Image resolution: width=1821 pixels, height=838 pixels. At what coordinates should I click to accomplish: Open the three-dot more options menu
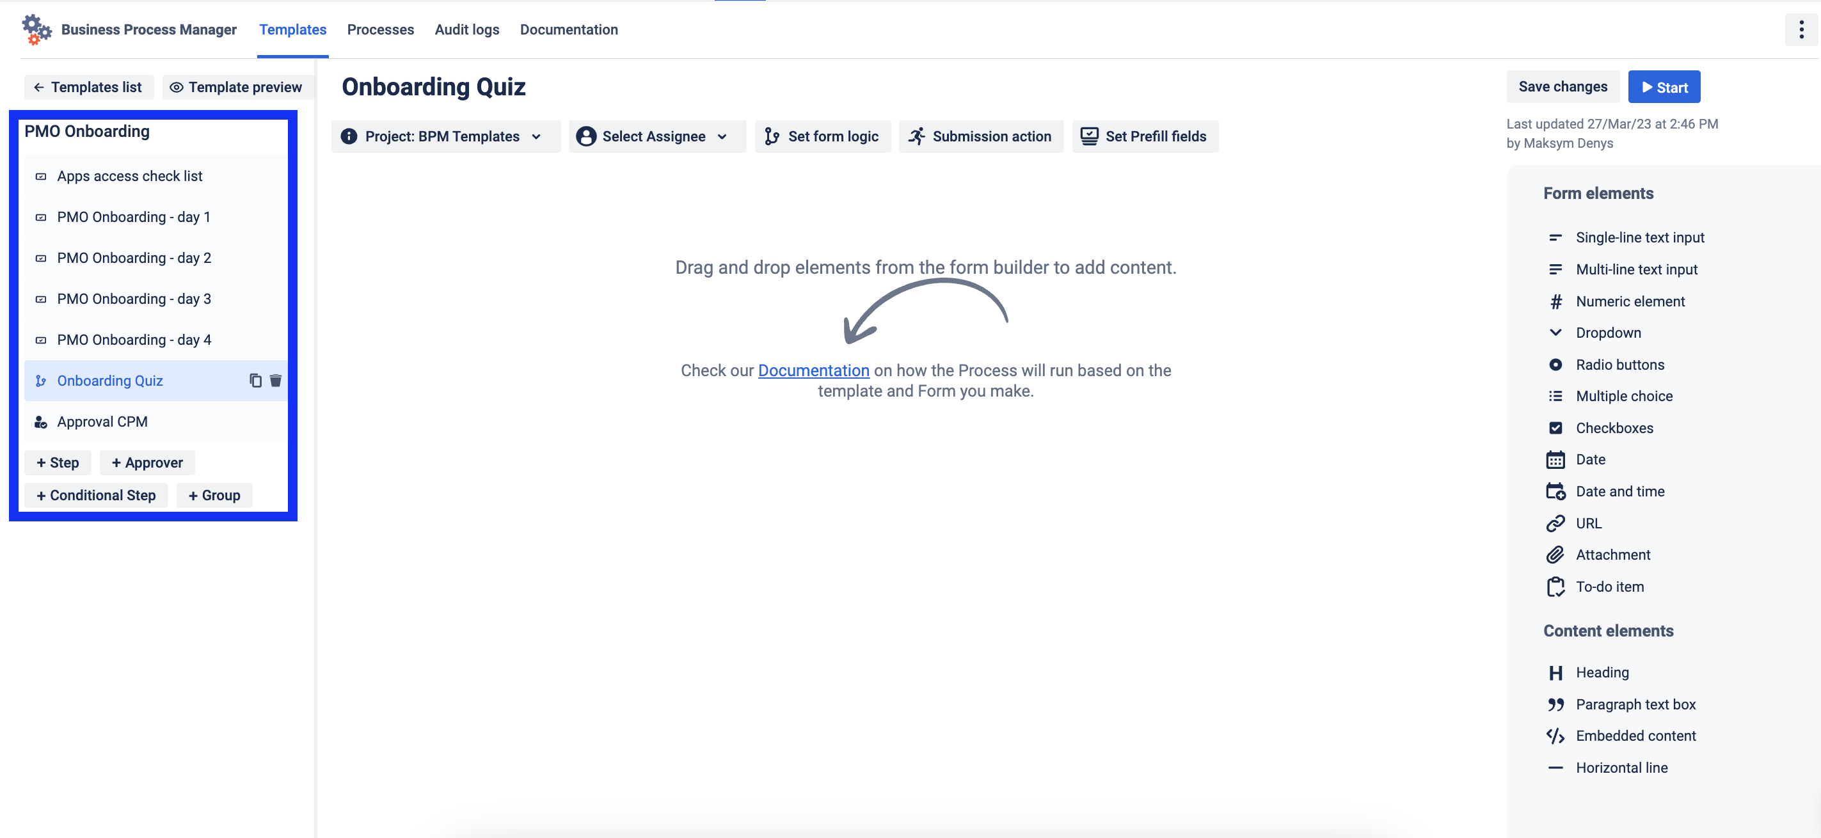[x=1801, y=29]
